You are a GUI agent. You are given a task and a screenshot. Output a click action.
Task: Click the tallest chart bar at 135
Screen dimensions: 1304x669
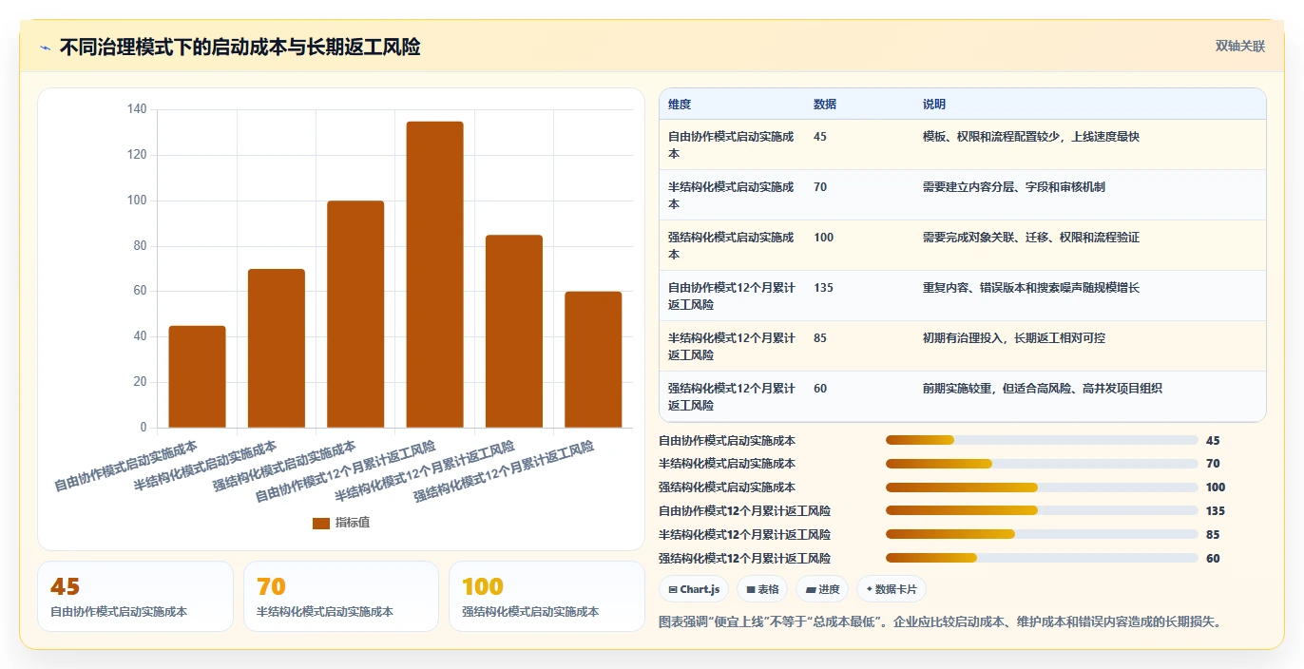[434, 275]
